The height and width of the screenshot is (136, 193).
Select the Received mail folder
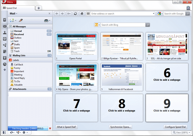31,34
